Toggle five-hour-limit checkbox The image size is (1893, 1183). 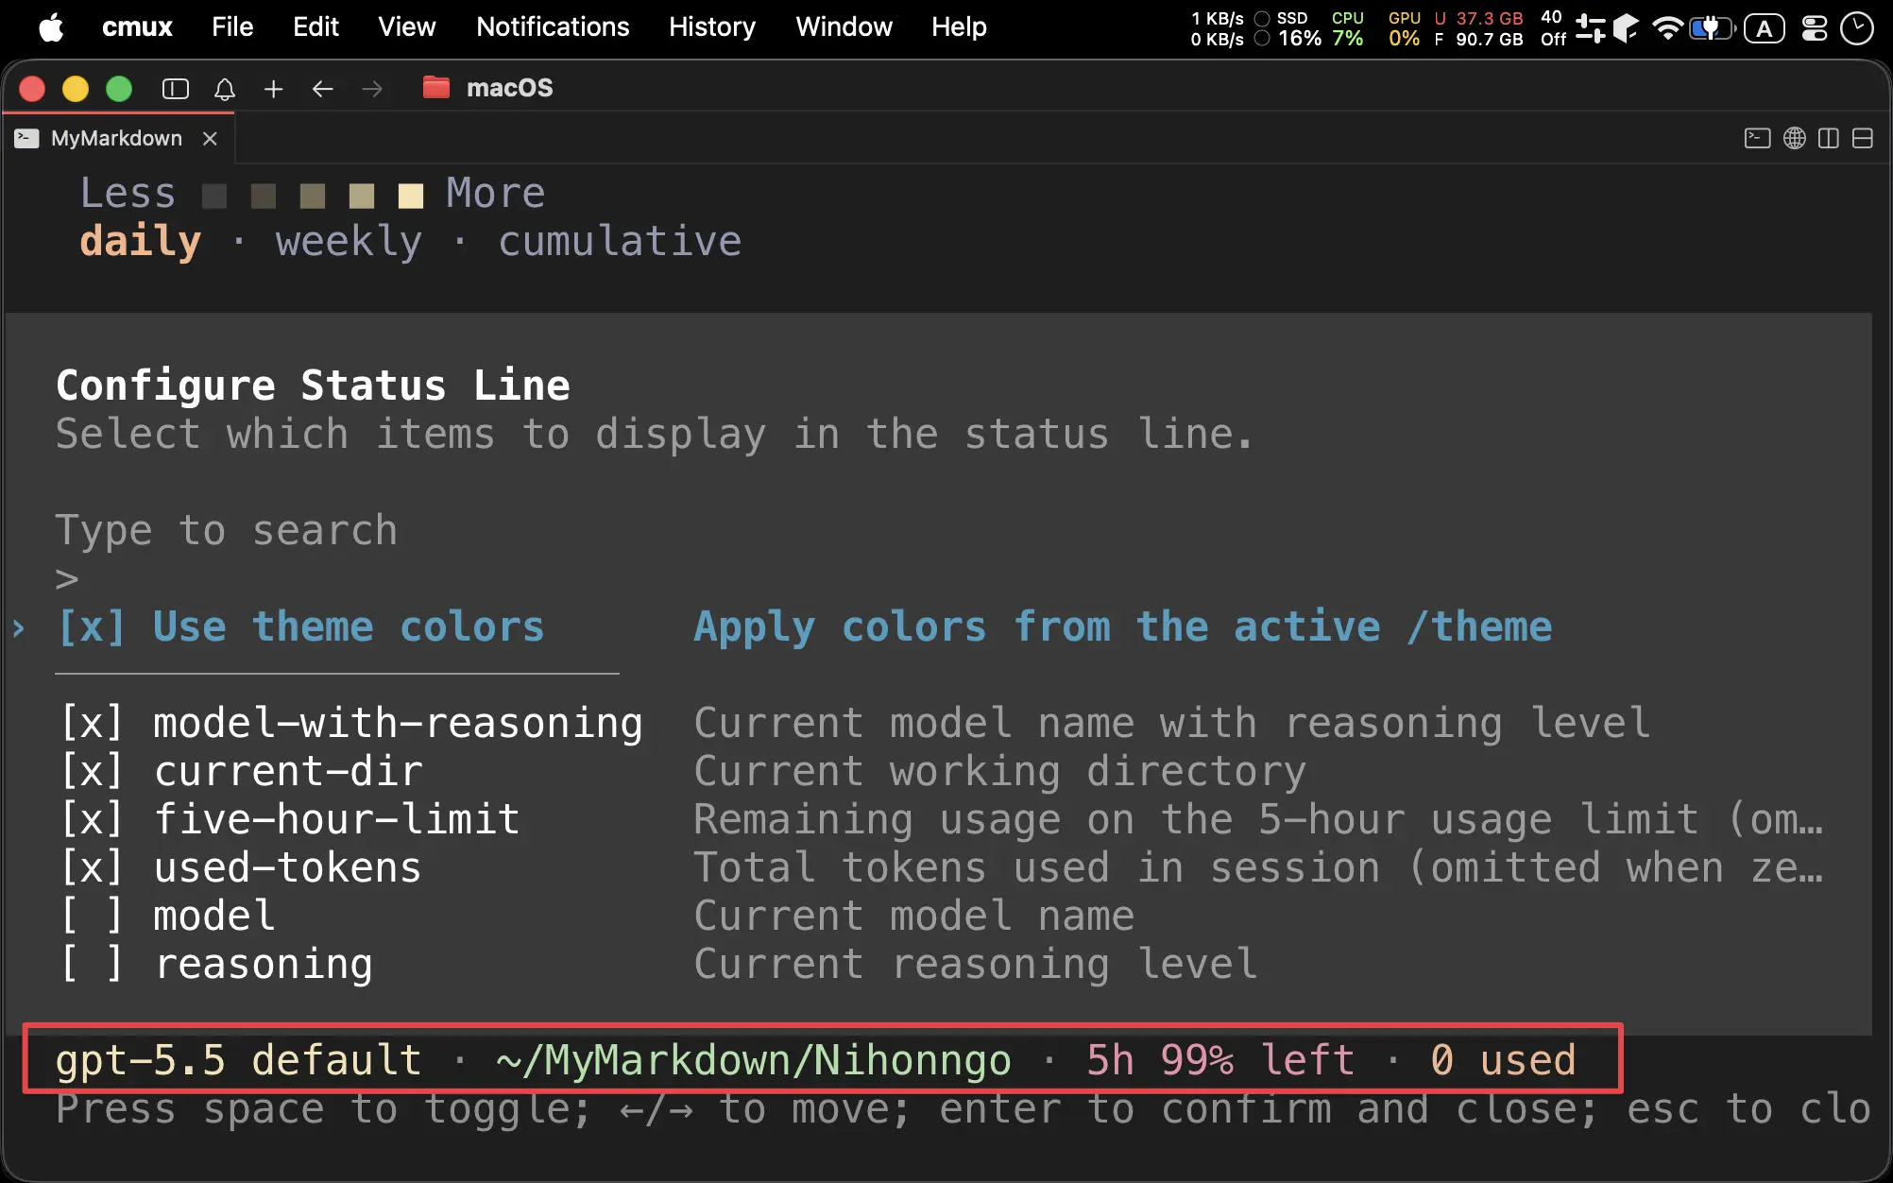tap(92, 820)
